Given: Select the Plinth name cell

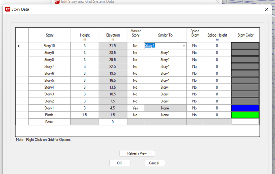Looking at the screenshot, I should [x=49, y=115].
